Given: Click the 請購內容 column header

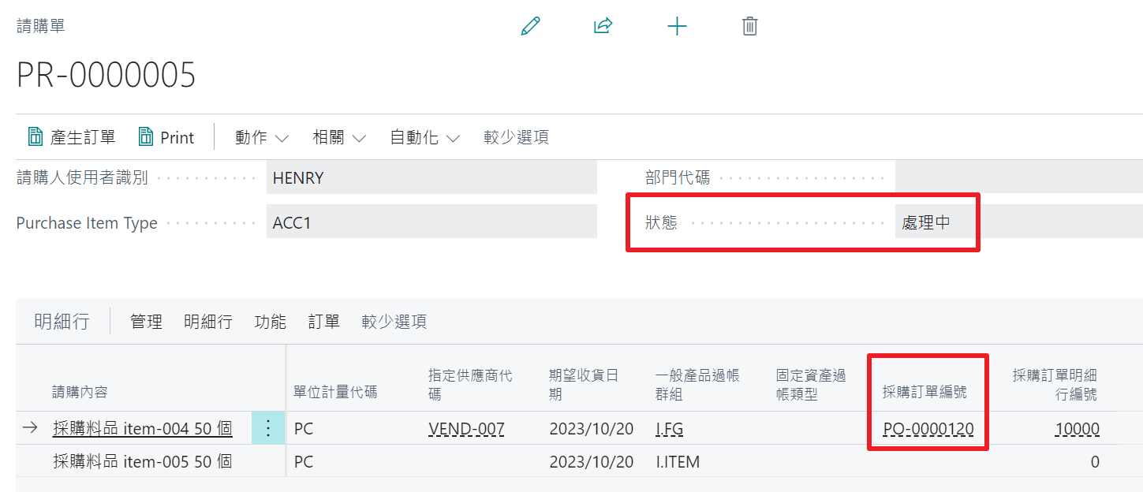Looking at the screenshot, I should tap(81, 392).
